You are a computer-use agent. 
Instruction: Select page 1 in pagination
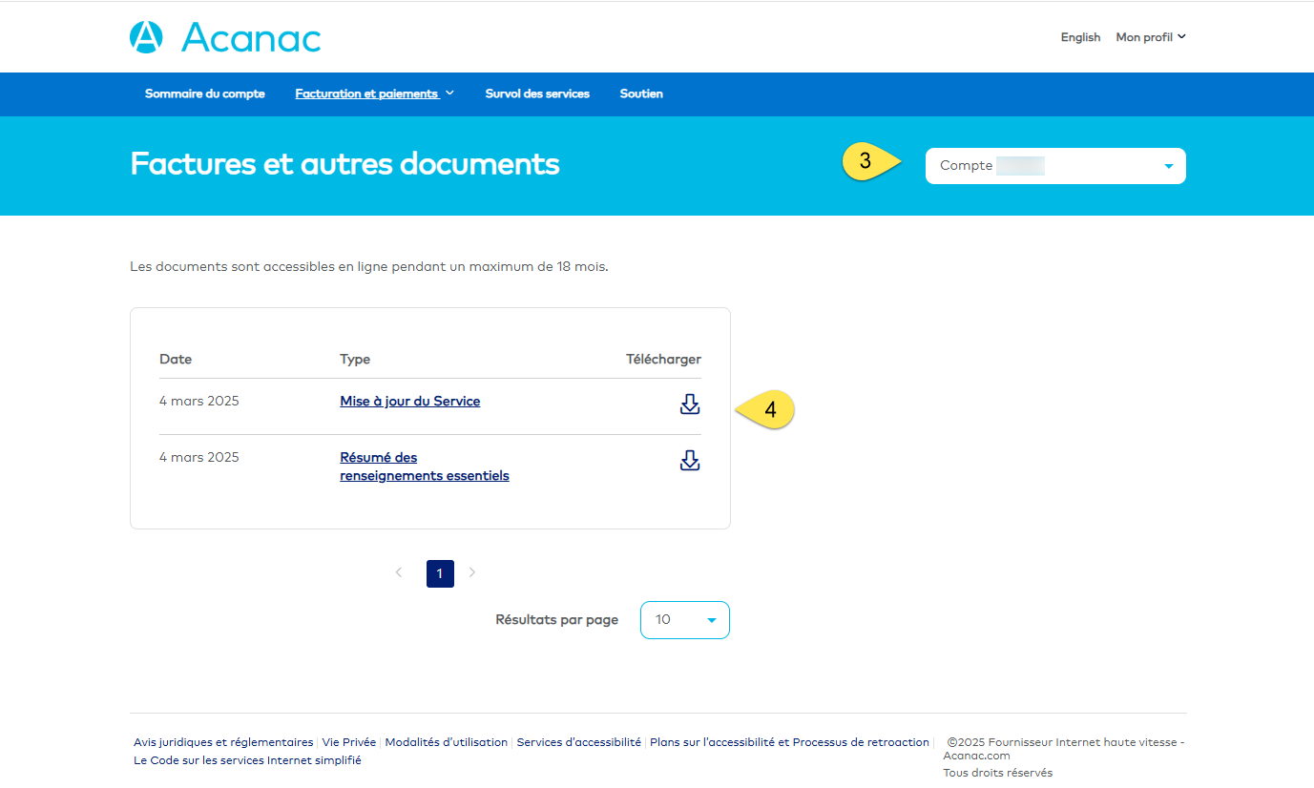440,573
